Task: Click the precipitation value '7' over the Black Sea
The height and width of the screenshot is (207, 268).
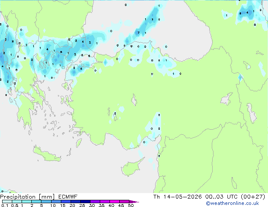Action: pos(139,33)
